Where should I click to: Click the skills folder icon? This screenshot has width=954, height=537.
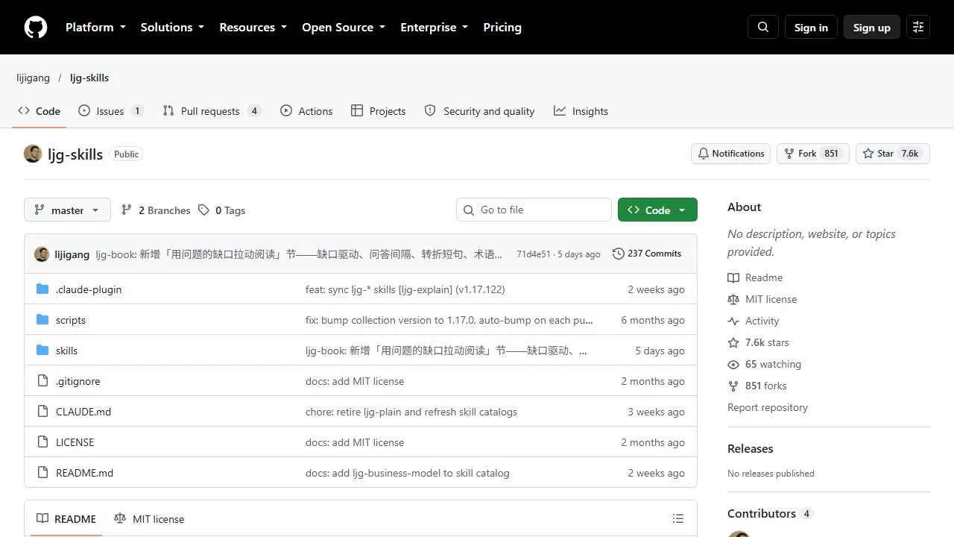coord(42,351)
